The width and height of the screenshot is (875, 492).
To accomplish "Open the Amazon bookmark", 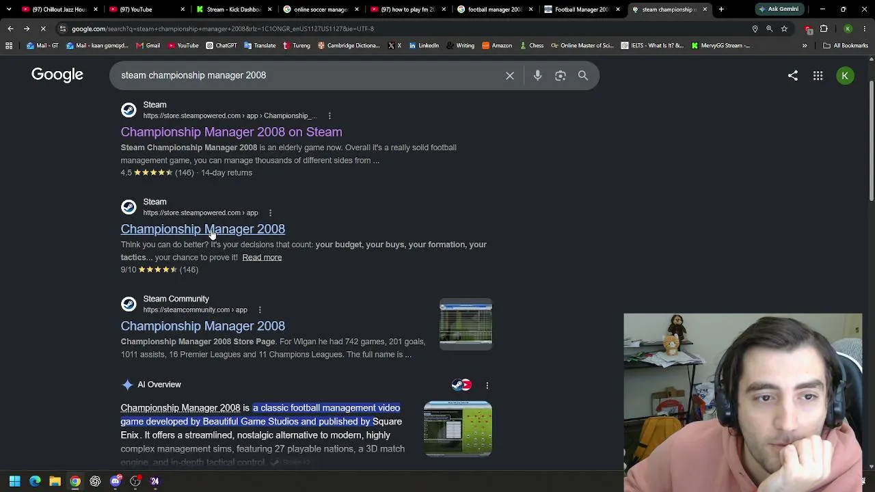I will [496, 46].
